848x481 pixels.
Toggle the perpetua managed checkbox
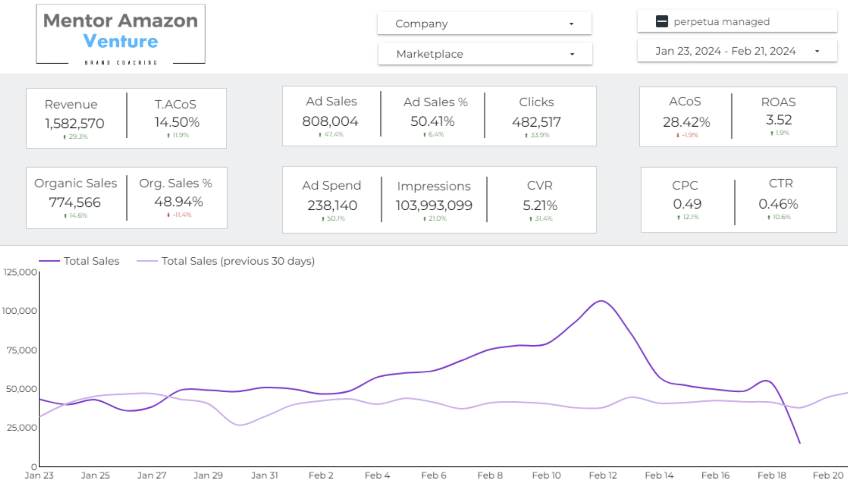[x=662, y=22]
